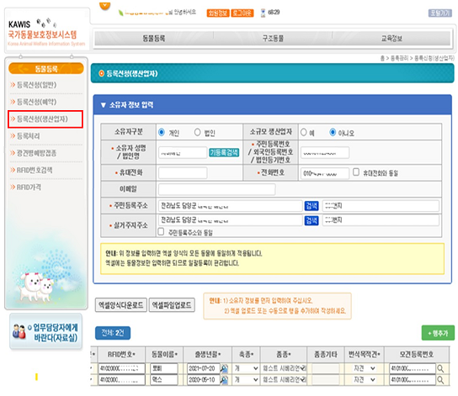This screenshot has height=396, width=458.
Task: Check 휴대전화와 동일 checkbox
Action: [356, 172]
